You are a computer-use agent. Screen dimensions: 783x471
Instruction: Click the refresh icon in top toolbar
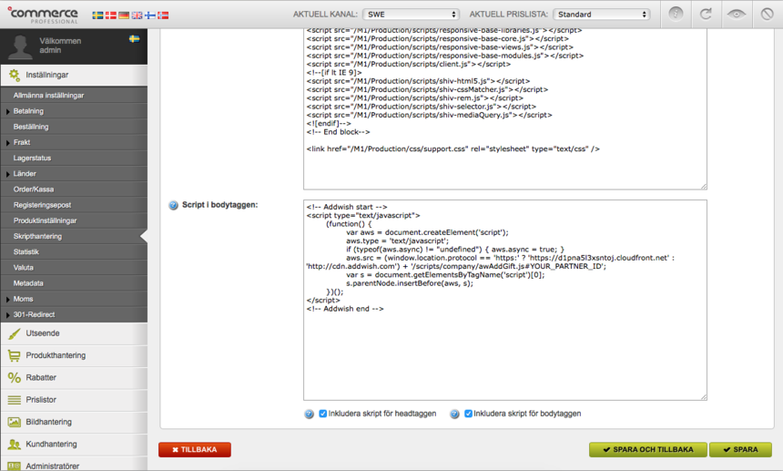706,14
